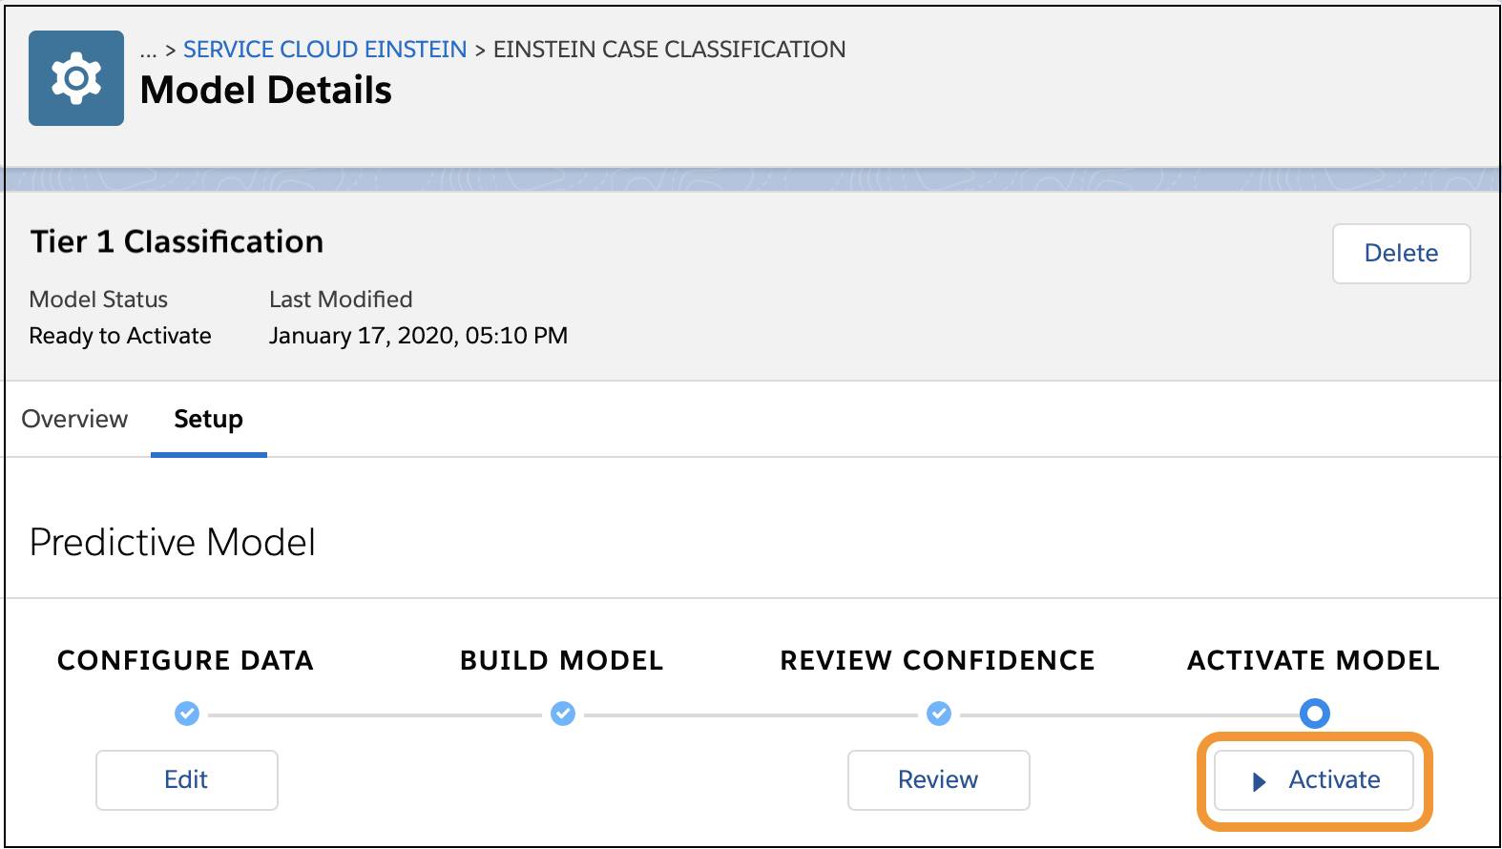
Task: Activate the predictive model
Action: pyautogui.click(x=1314, y=780)
